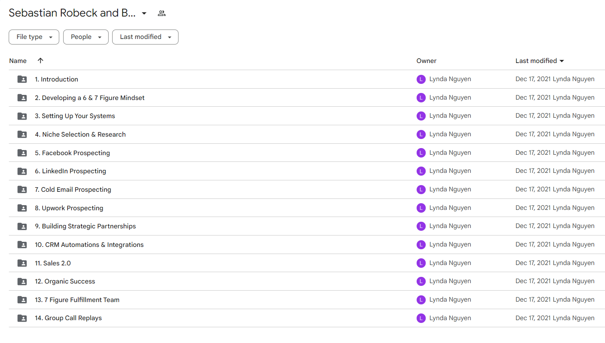Sort by the Name column header
The width and height of the screenshot is (605, 343).
[x=18, y=61]
